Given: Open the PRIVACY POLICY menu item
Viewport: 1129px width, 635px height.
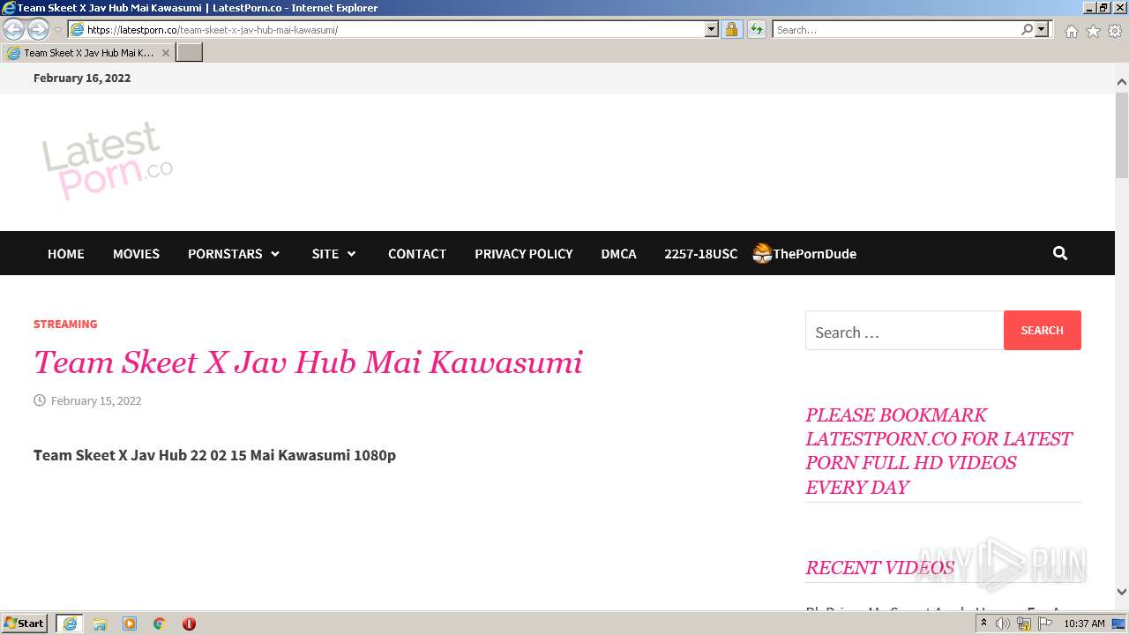Looking at the screenshot, I should click(524, 253).
